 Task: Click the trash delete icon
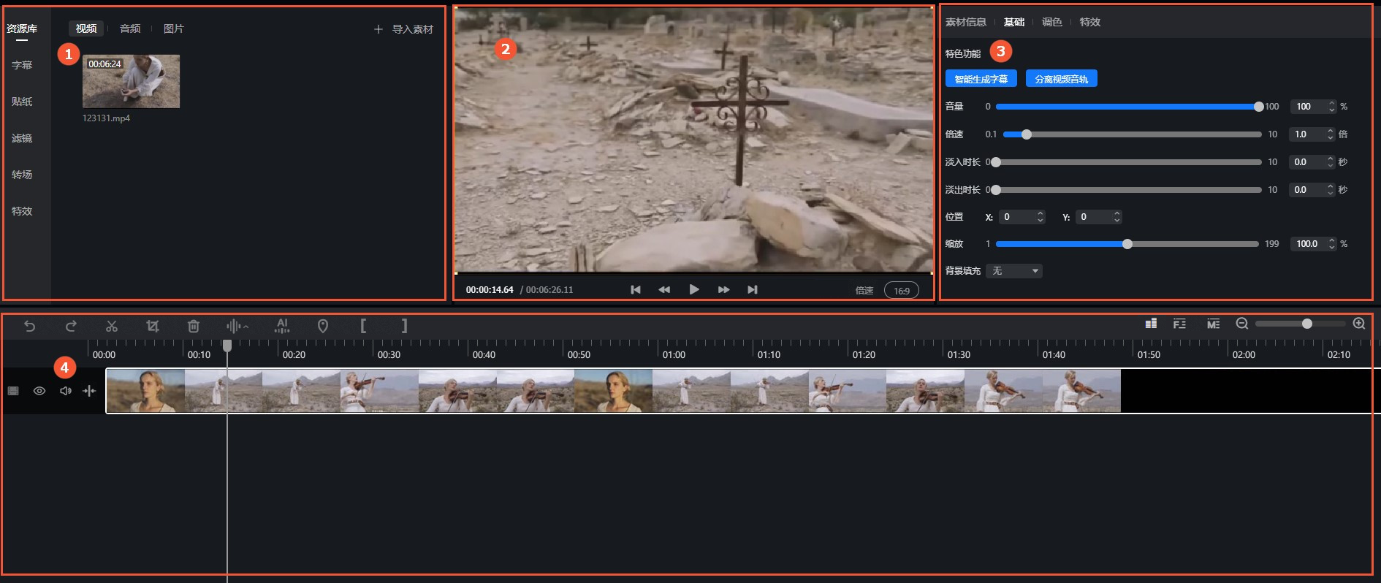194,326
